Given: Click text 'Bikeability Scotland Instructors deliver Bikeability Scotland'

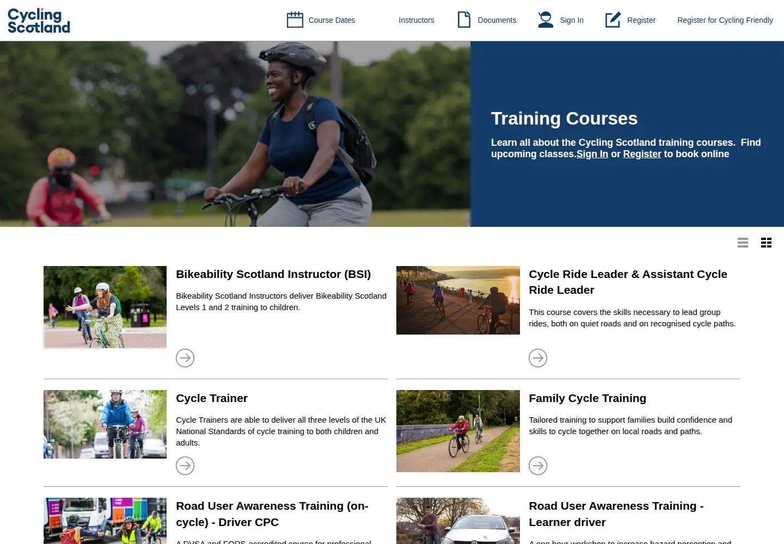Looking at the screenshot, I should [x=281, y=296].
